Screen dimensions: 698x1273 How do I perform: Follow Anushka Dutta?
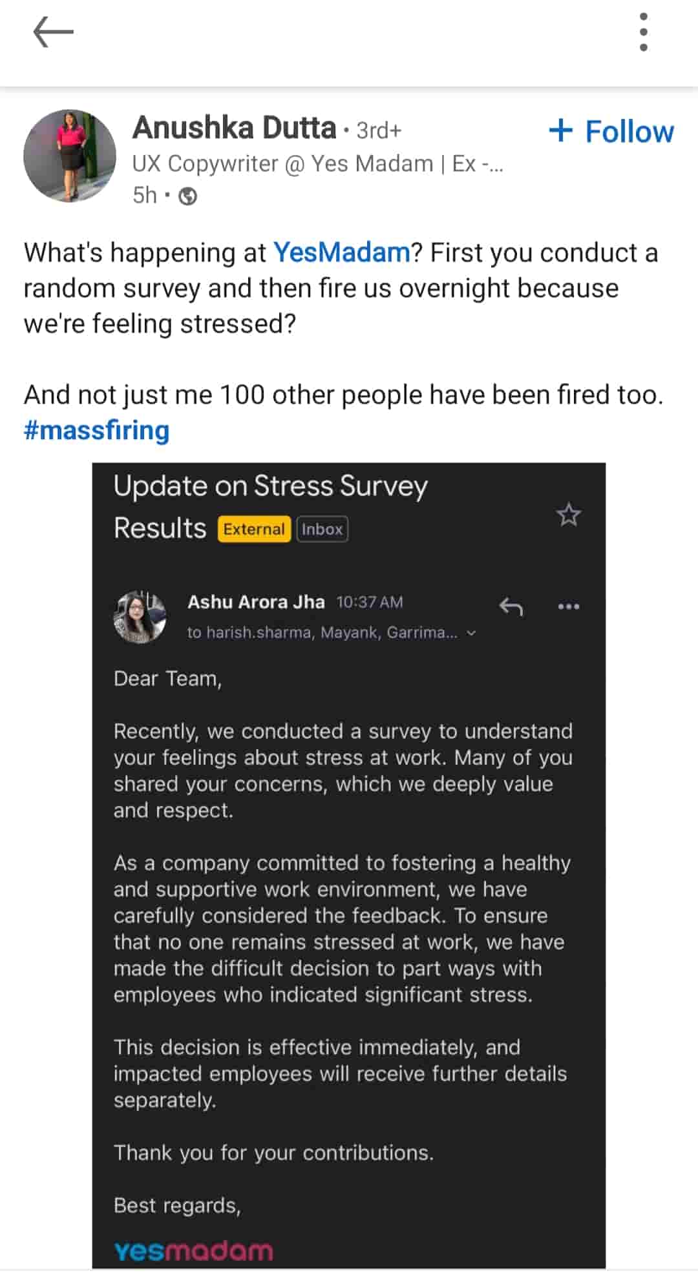pos(611,131)
